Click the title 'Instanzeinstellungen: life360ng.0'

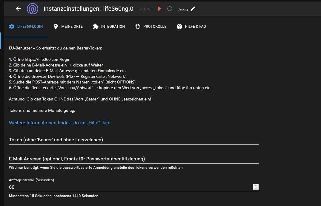point(88,9)
